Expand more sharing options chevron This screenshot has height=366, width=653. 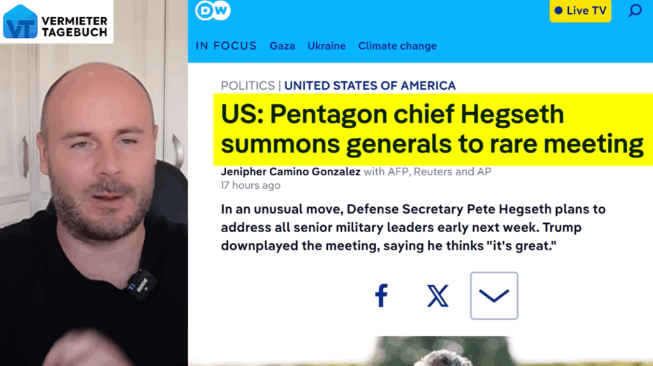click(494, 296)
